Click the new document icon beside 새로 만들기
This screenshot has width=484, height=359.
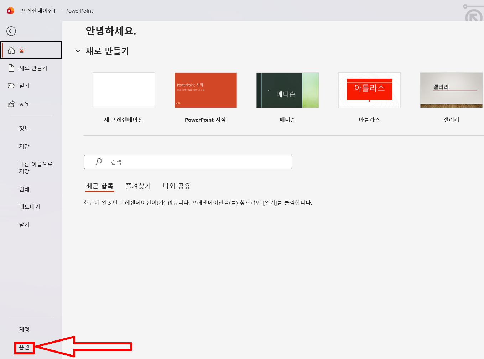(x=11, y=68)
